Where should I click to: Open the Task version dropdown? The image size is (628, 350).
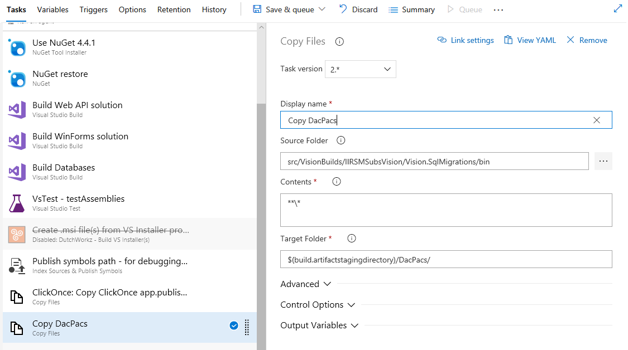360,69
